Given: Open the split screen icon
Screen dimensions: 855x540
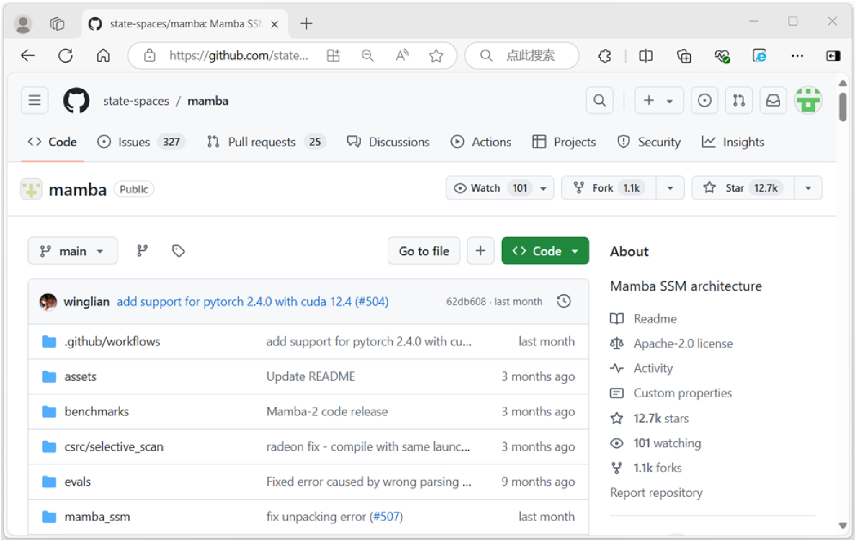Looking at the screenshot, I should click(646, 55).
